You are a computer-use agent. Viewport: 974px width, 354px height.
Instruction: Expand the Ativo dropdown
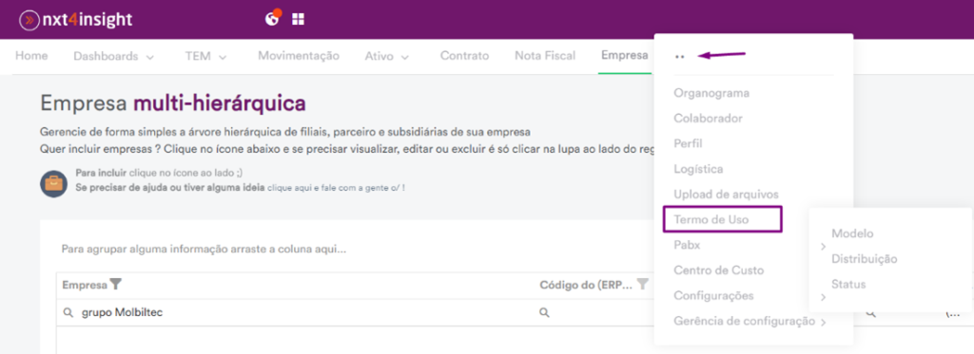click(386, 56)
